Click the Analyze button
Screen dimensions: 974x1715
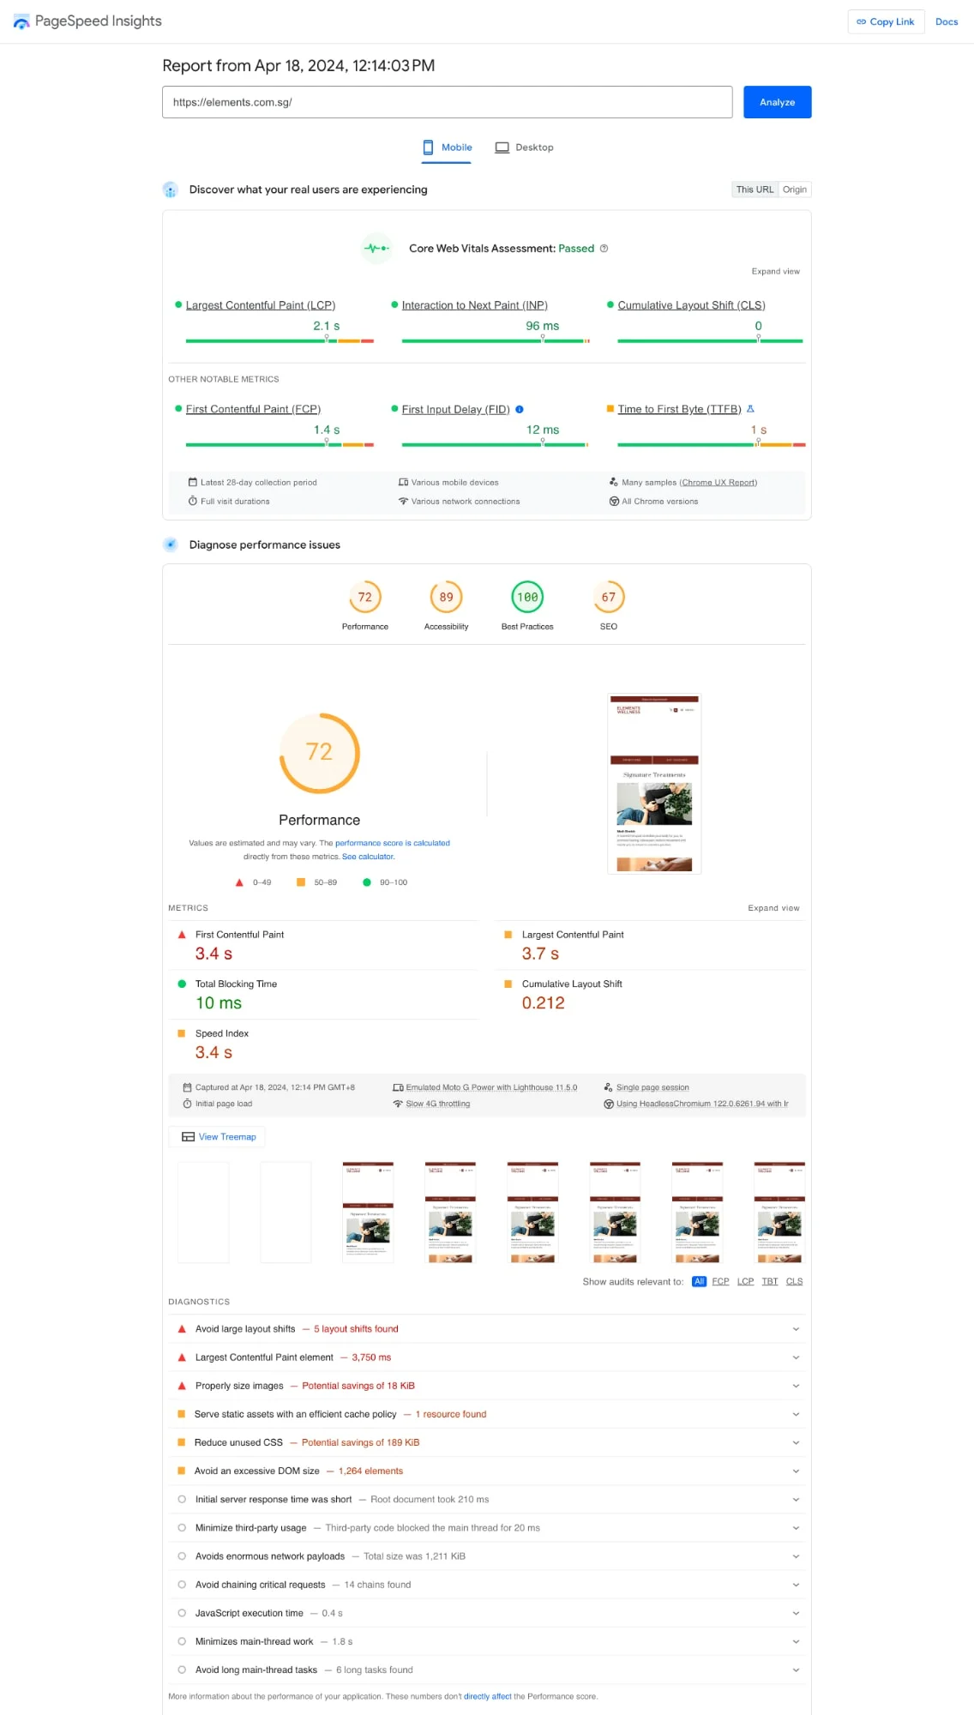[777, 102]
